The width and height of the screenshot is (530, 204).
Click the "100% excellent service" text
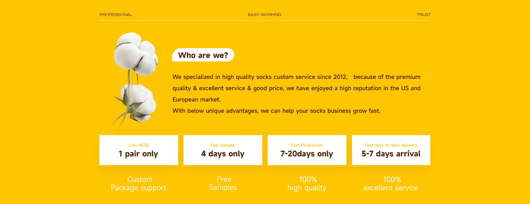[x=391, y=184]
